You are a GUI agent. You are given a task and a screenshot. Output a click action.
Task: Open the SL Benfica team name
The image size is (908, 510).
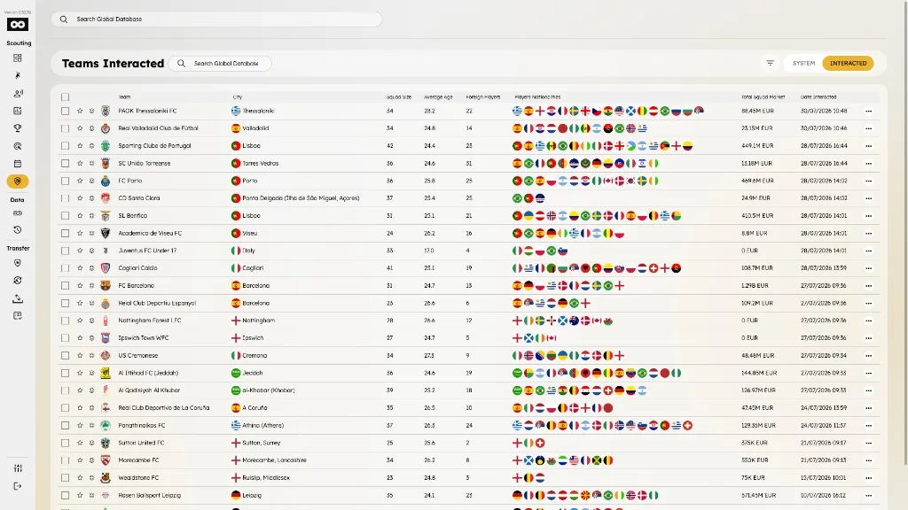click(133, 216)
